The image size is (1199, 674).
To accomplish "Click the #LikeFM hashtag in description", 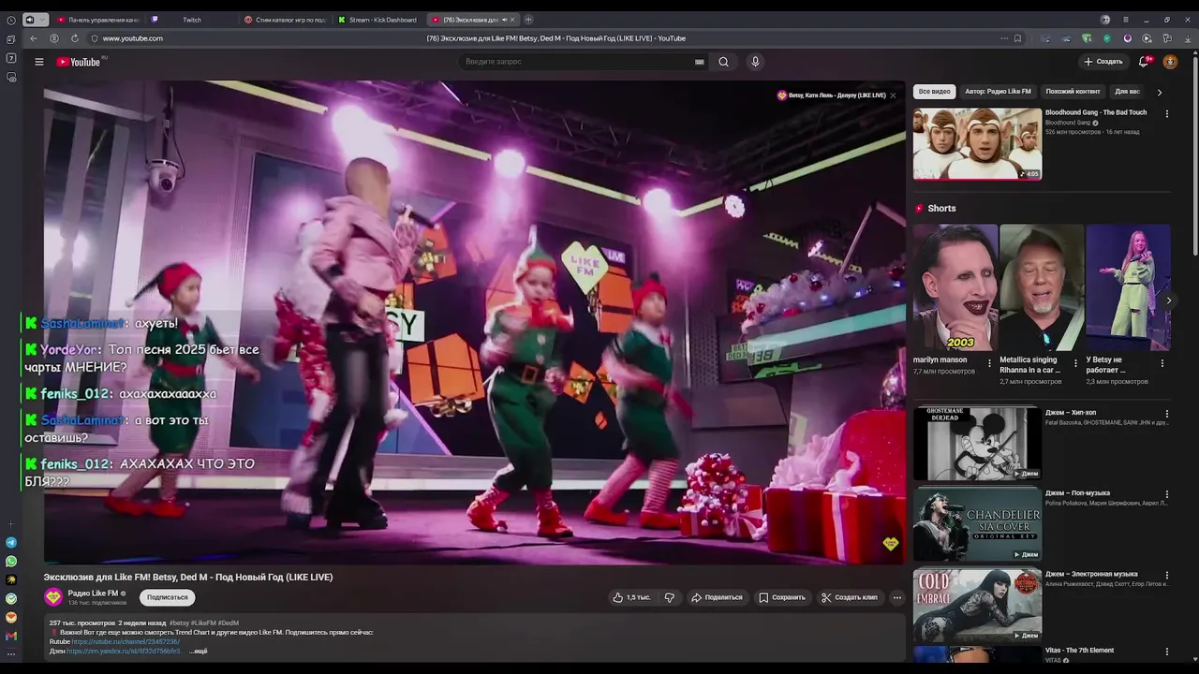I will click(x=203, y=623).
